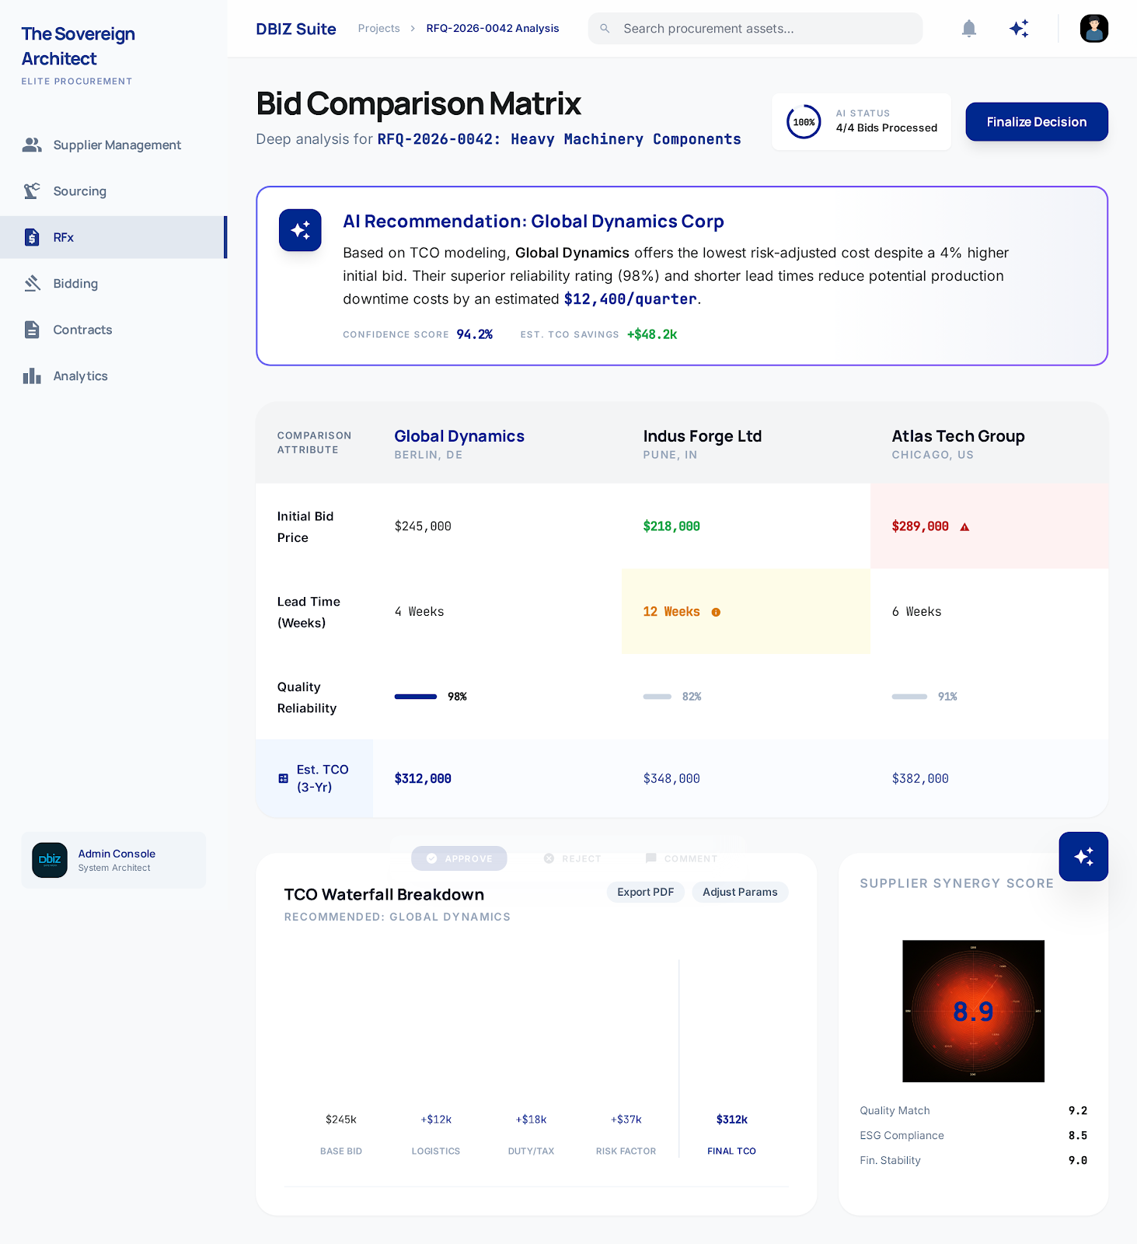The image size is (1137, 1244).
Task: Click the table icon beside Est. TCO
Action: point(284,778)
